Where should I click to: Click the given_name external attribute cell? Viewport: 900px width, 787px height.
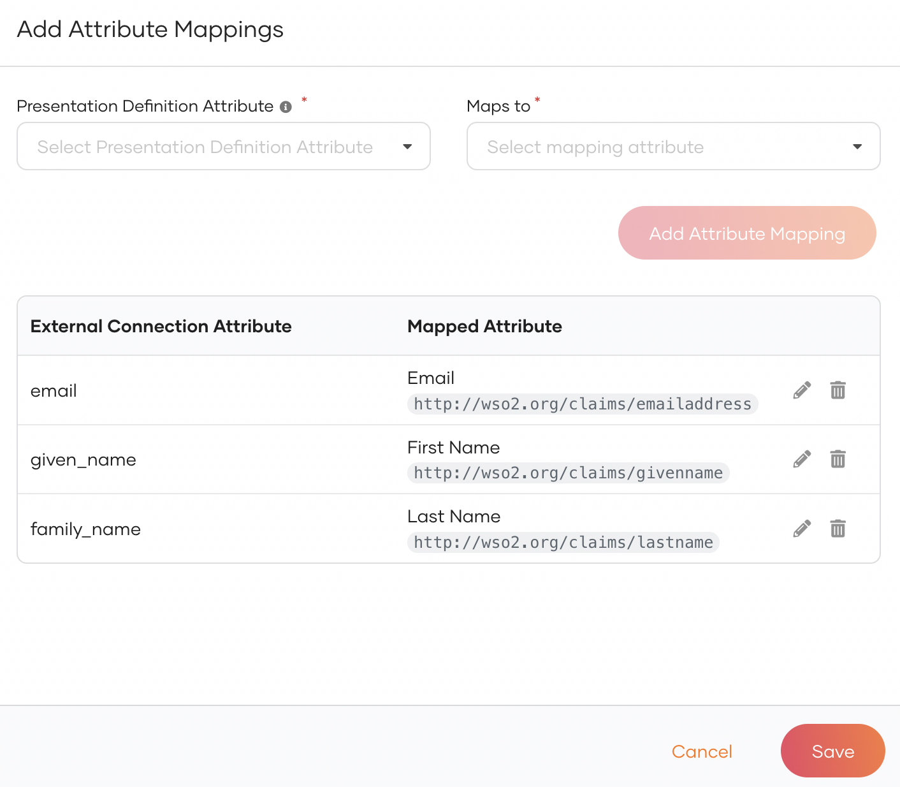tap(83, 460)
